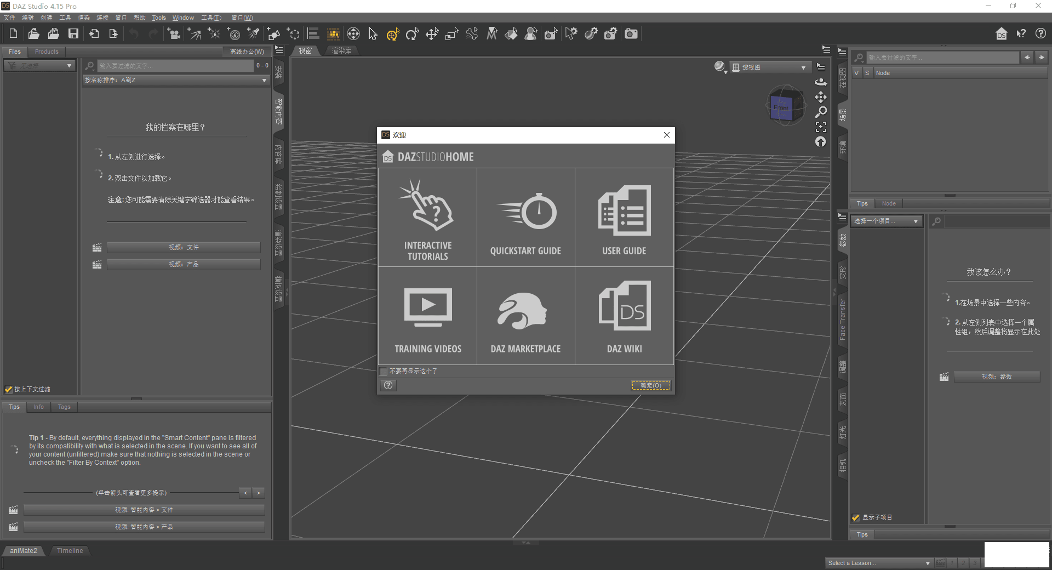Click the viewport orbit camera icon
The image size is (1052, 570).
point(820,82)
